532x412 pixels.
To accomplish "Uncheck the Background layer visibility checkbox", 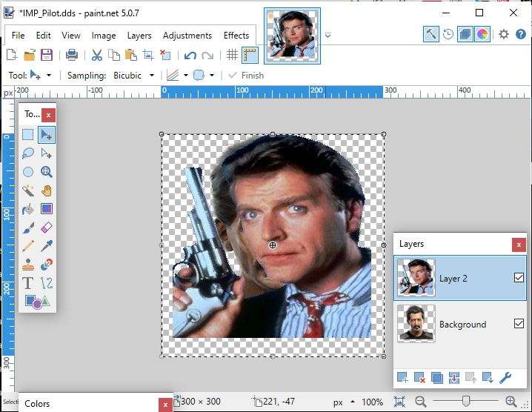I will click(519, 323).
